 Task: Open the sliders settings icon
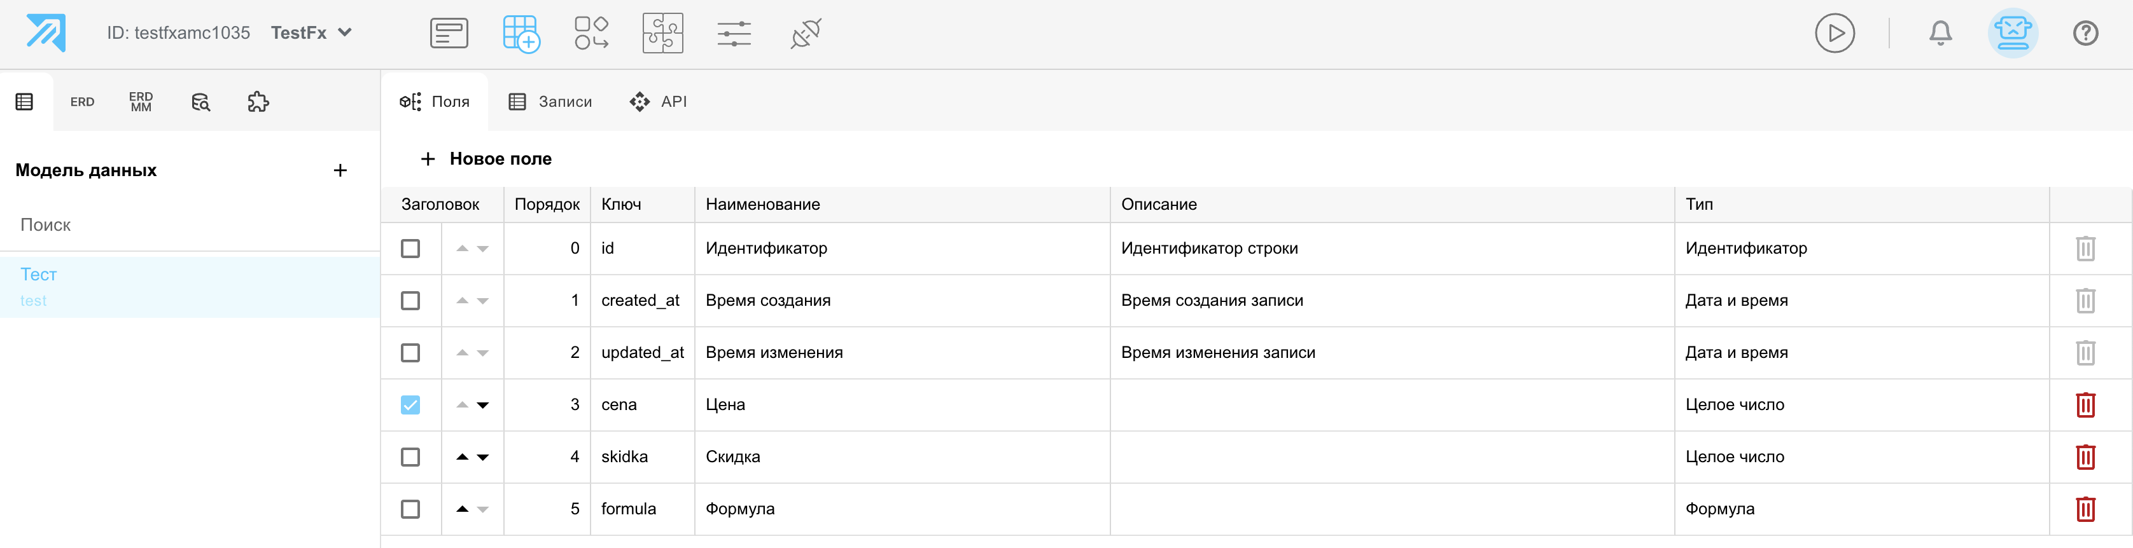click(x=734, y=34)
